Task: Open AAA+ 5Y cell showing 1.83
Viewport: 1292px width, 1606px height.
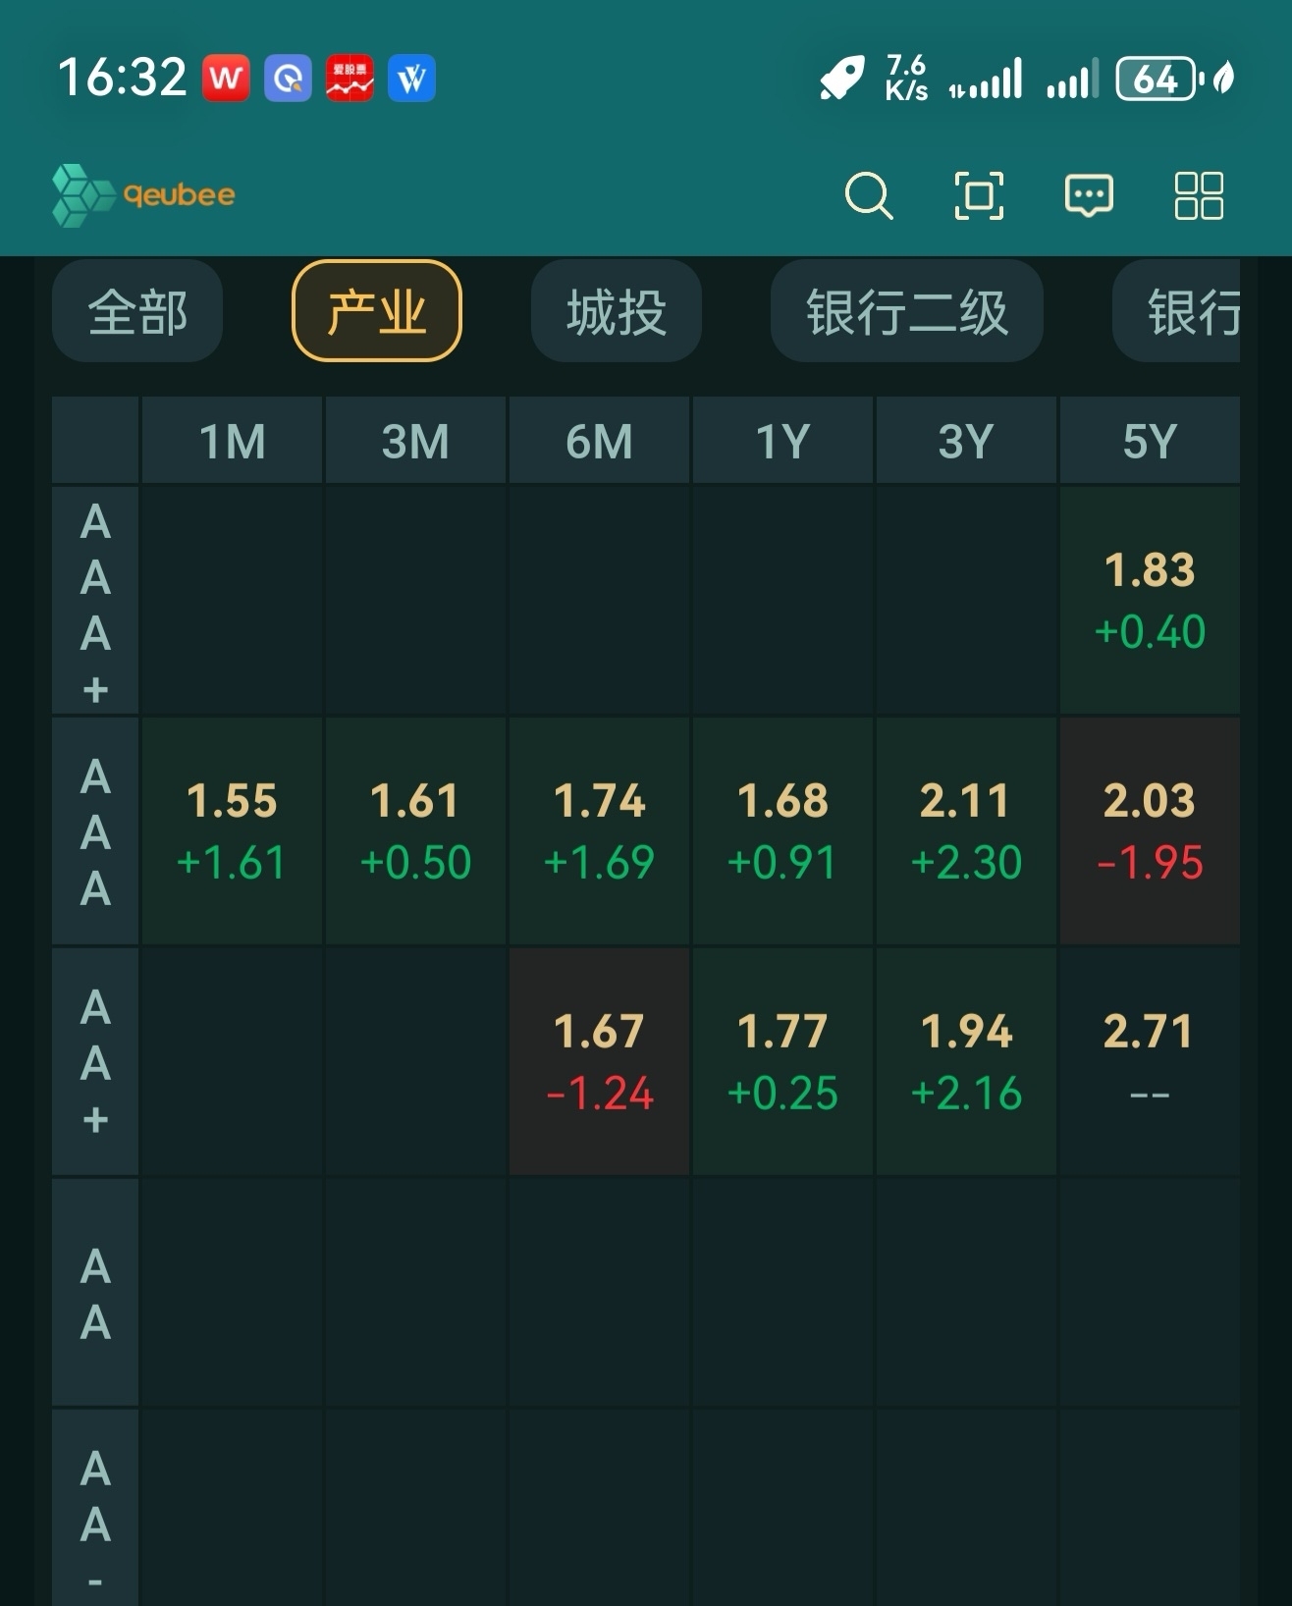Action: [x=1150, y=600]
